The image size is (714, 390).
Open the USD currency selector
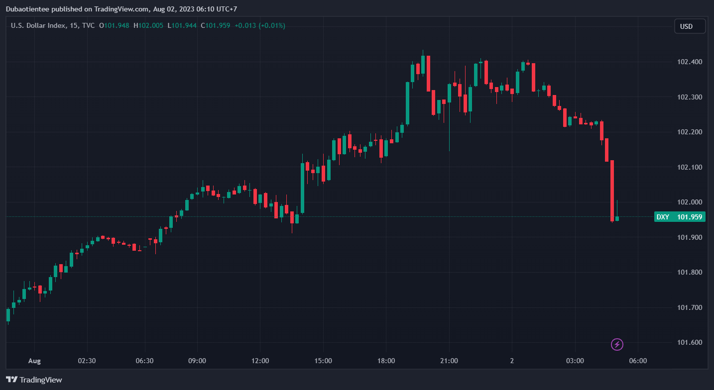689,26
